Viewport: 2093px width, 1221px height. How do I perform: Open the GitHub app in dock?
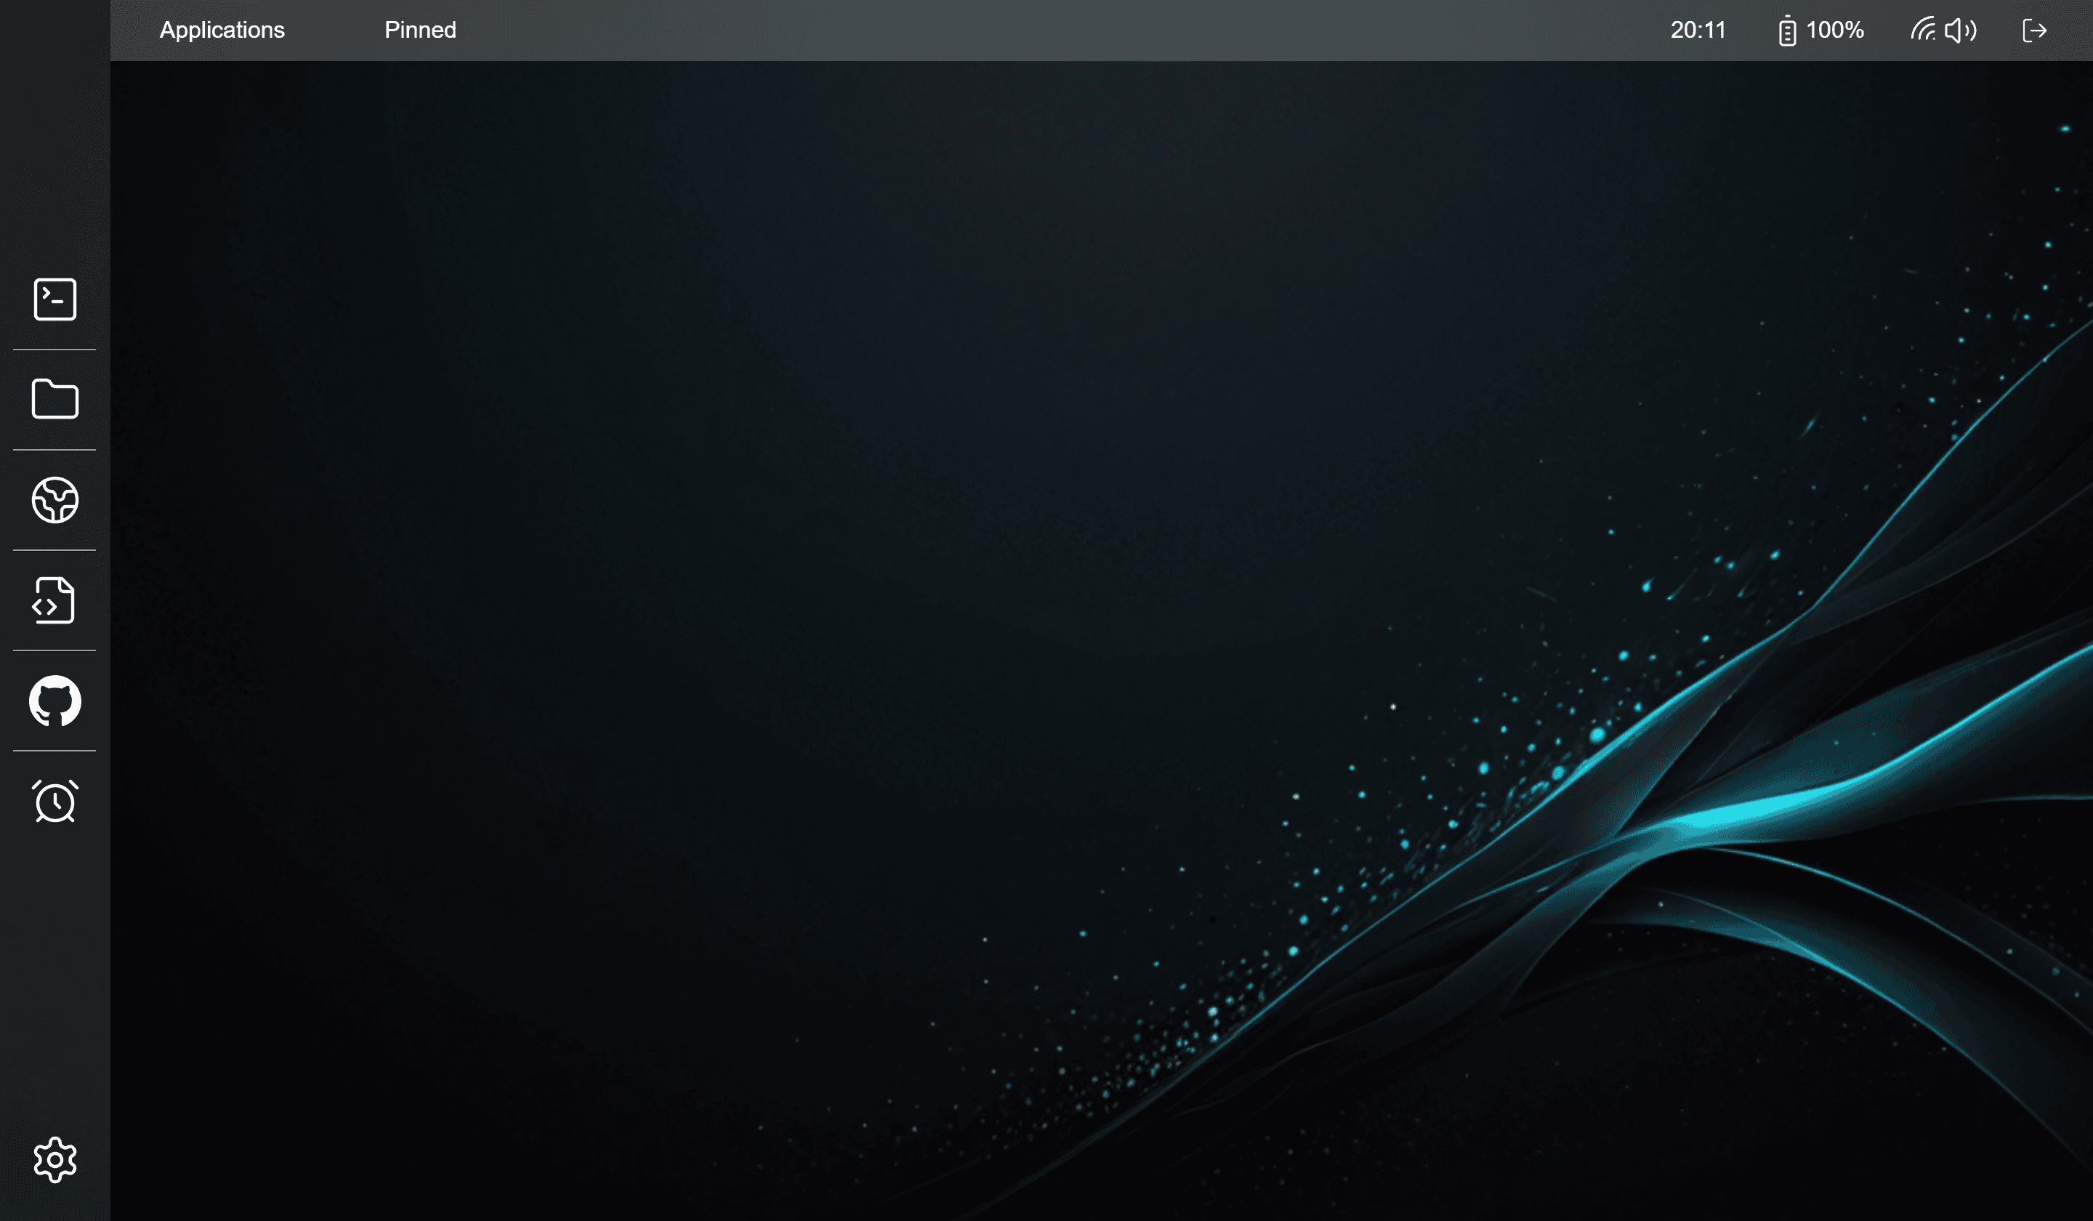55,701
